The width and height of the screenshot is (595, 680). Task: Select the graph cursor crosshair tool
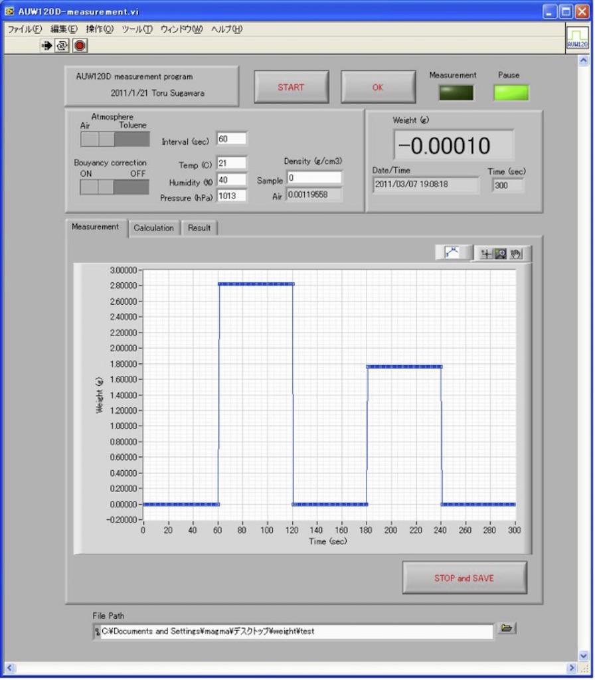(486, 254)
